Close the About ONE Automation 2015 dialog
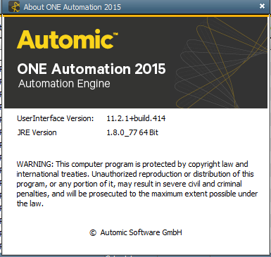The width and height of the screenshot is (271, 257). pyautogui.click(x=262, y=6)
